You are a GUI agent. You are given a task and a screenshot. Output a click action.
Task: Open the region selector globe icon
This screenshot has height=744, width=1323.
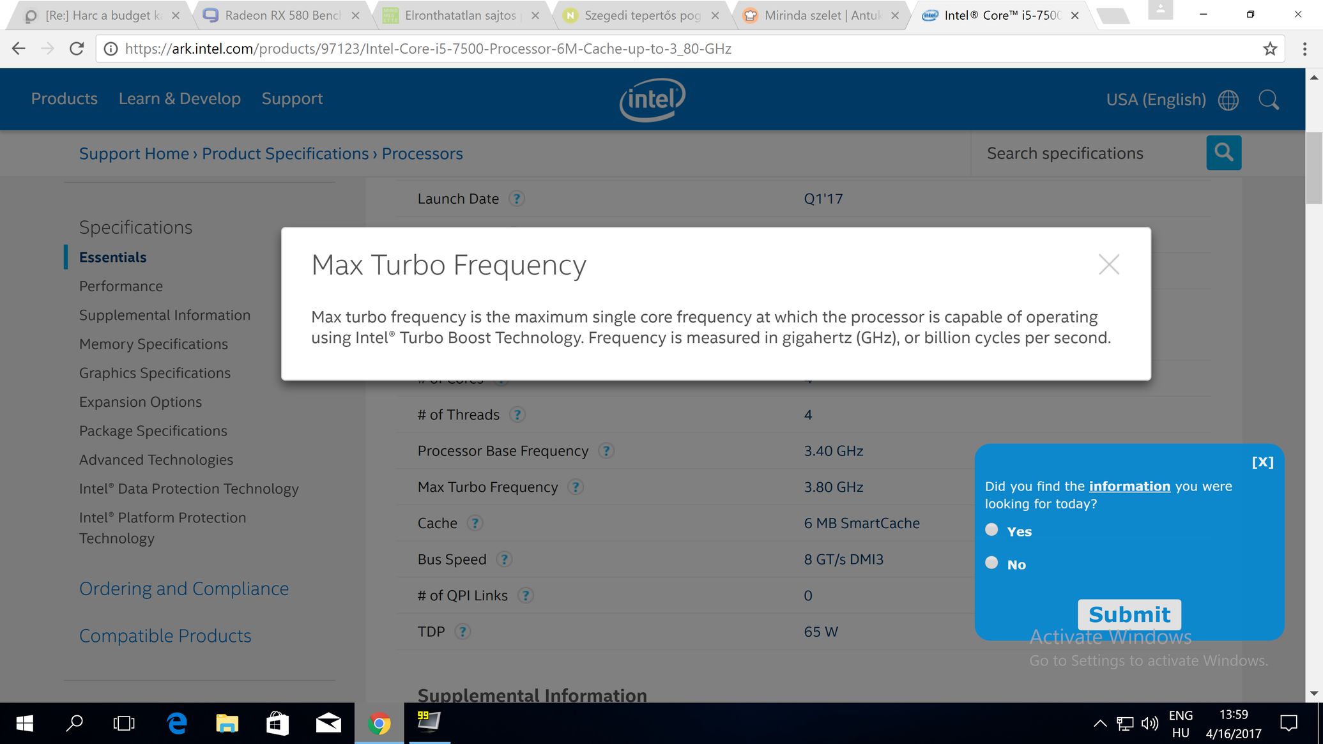pyautogui.click(x=1228, y=100)
